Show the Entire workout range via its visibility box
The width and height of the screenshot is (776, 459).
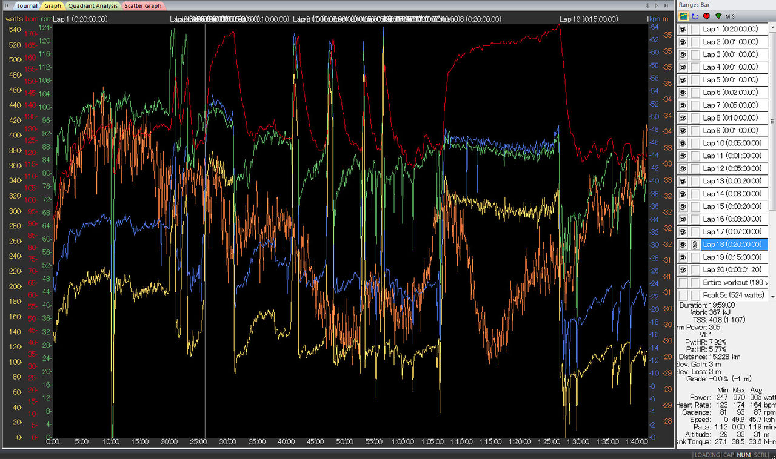[x=683, y=283]
